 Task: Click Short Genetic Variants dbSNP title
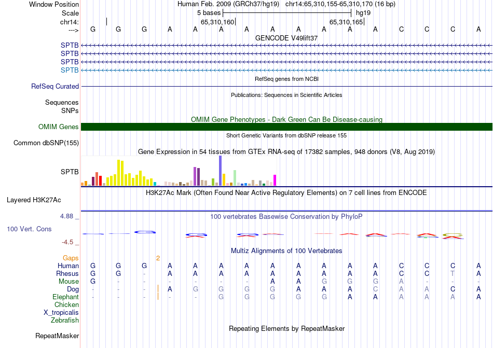coord(286,135)
